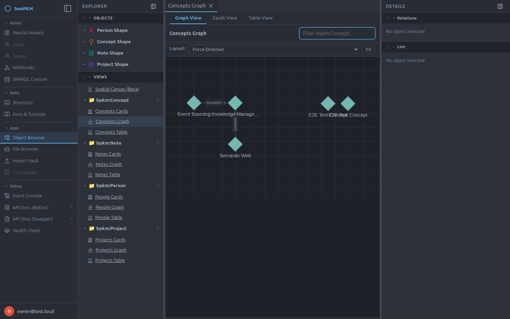Click the owner avatar circle

click(x=9, y=311)
